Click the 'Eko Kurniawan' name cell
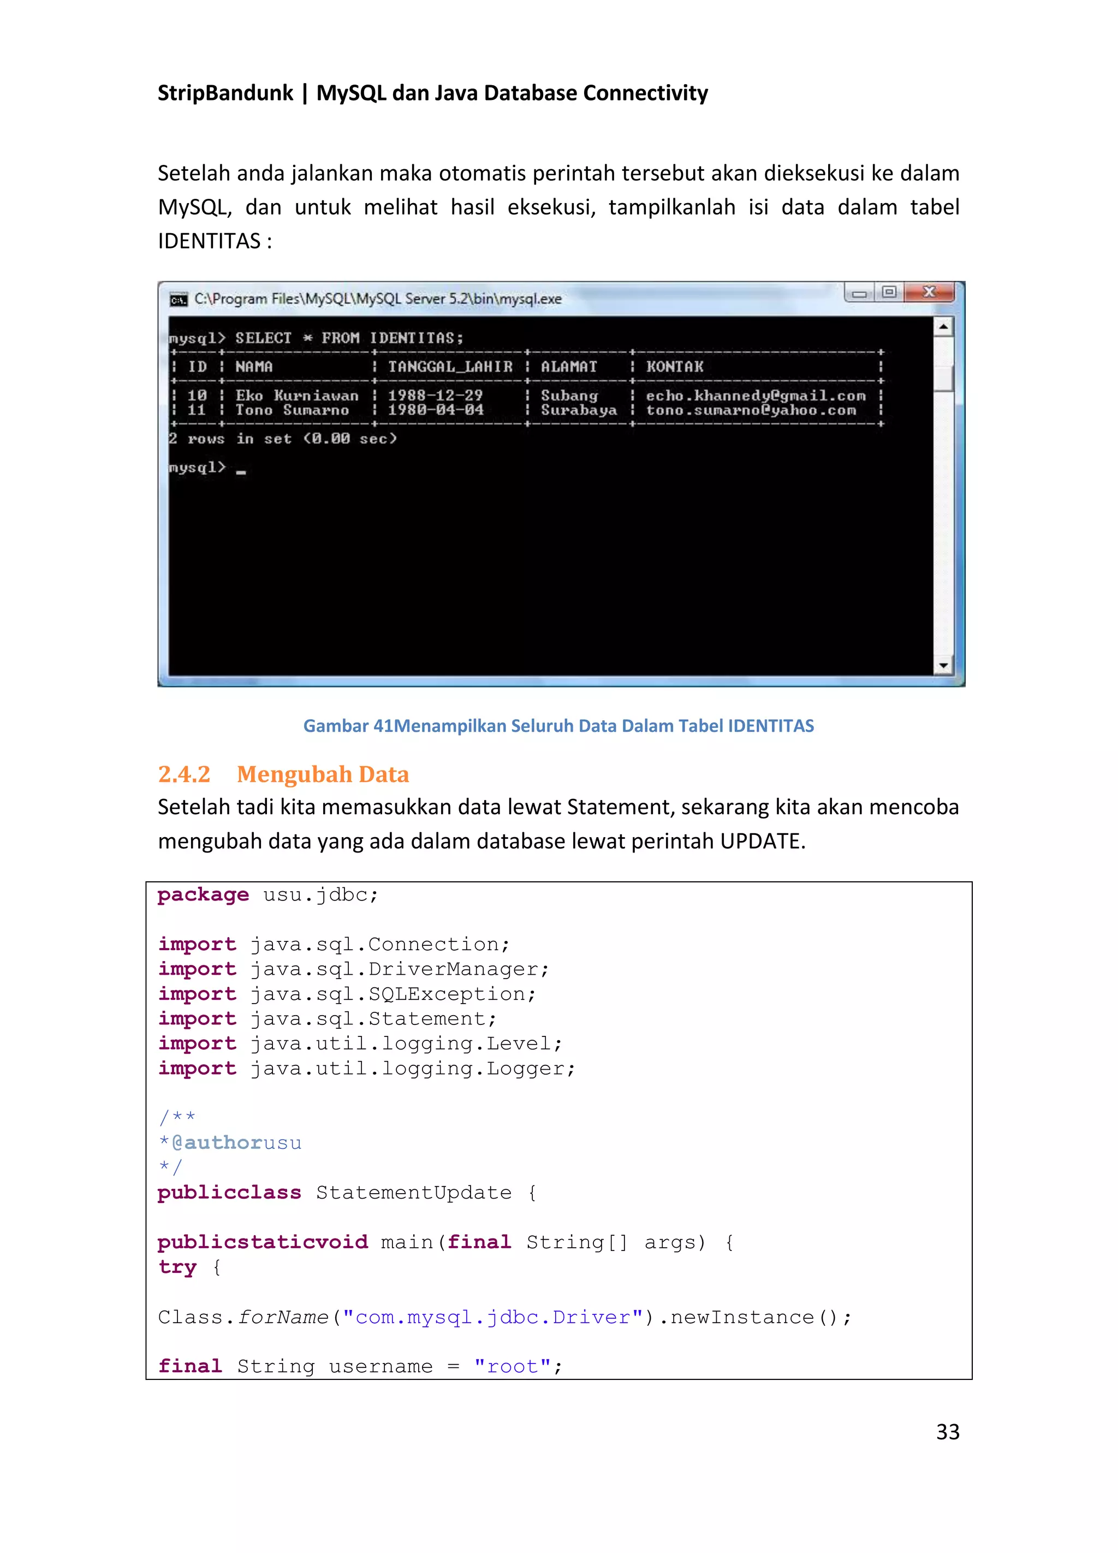The image size is (1118, 1553). (x=297, y=395)
